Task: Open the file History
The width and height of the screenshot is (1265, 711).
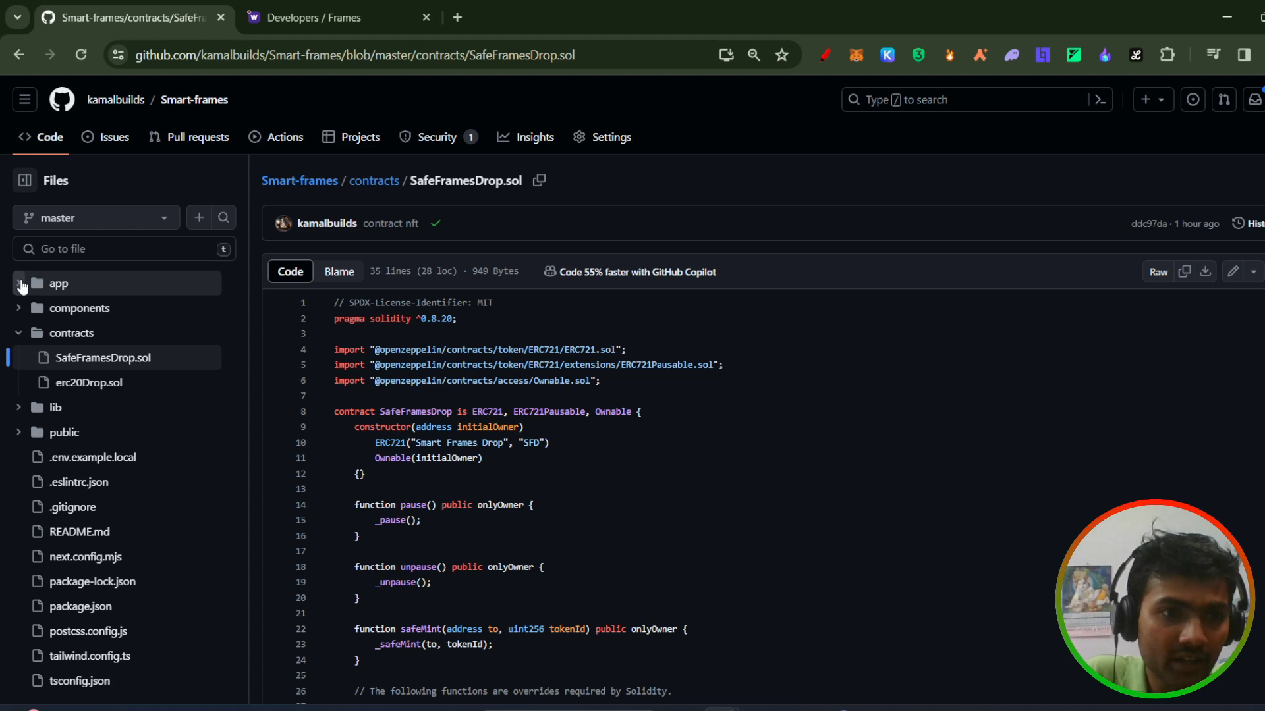Action: coord(1249,224)
